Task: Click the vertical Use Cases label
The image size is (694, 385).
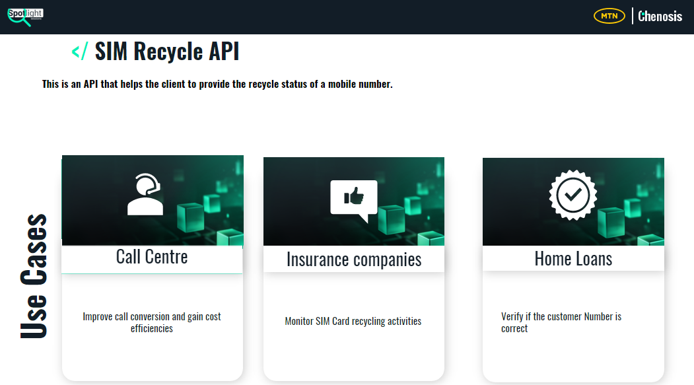Action: click(34, 276)
